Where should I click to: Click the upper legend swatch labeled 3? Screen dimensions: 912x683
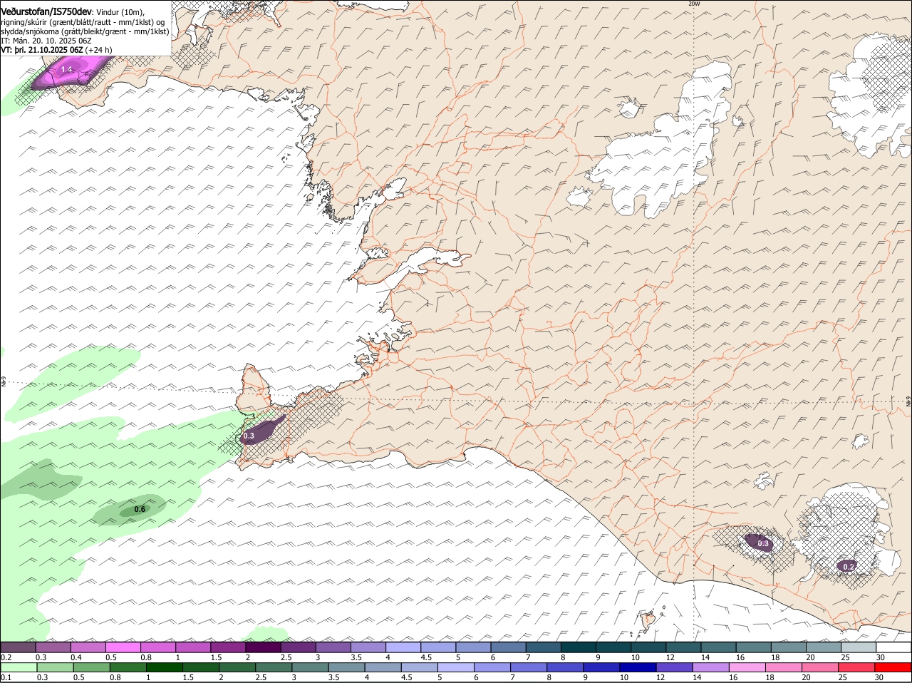click(x=333, y=647)
